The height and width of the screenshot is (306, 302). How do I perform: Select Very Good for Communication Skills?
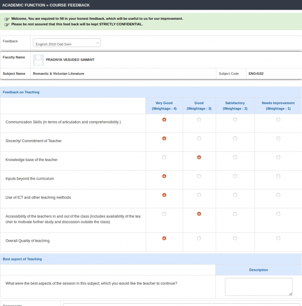coord(164,119)
